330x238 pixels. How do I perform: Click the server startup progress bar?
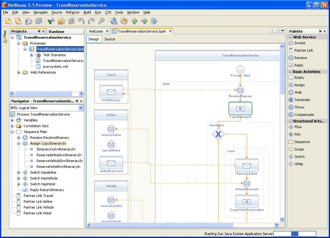294,233
